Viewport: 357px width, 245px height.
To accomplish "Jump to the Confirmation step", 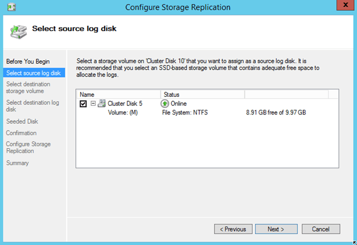I will (x=21, y=133).
